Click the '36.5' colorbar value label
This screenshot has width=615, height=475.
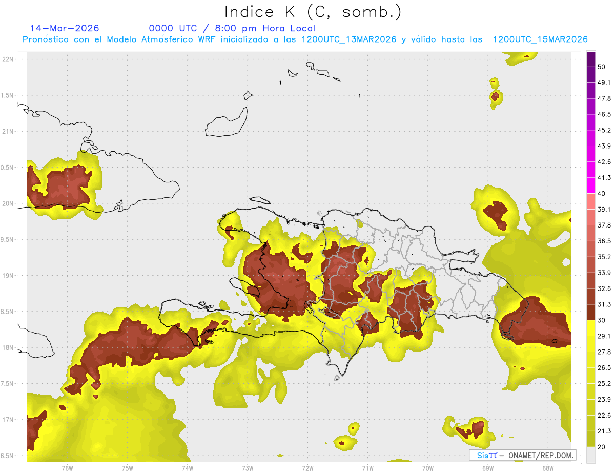[x=604, y=241]
